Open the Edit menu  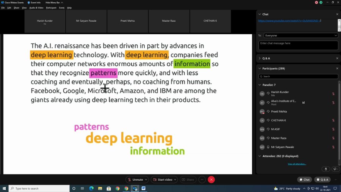point(9,8)
